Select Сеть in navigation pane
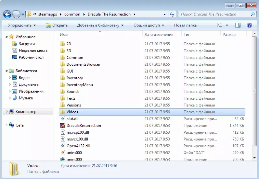The height and width of the screenshot is (179, 259). pyautogui.click(x=19, y=125)
